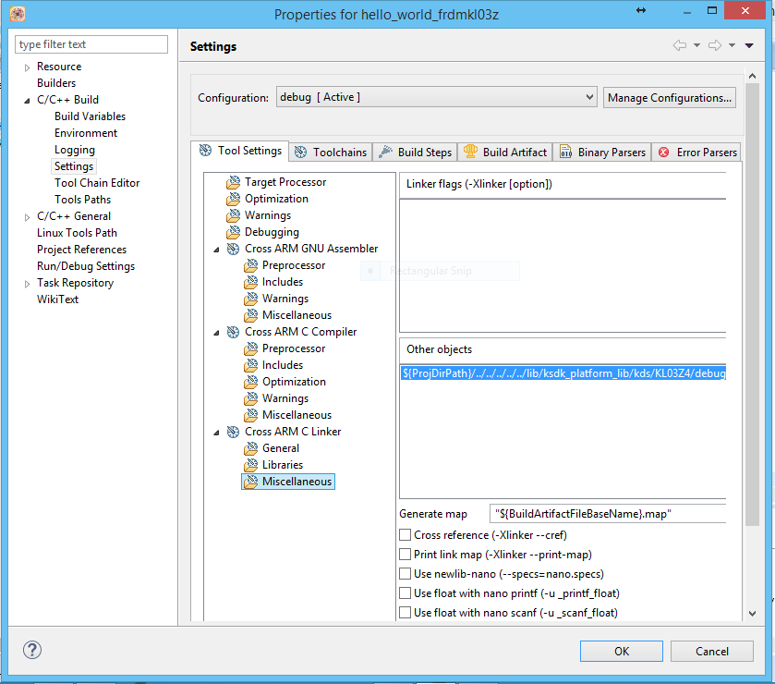Toggle Use float with nano printf
775x684 pixels.
click(405, 593)
